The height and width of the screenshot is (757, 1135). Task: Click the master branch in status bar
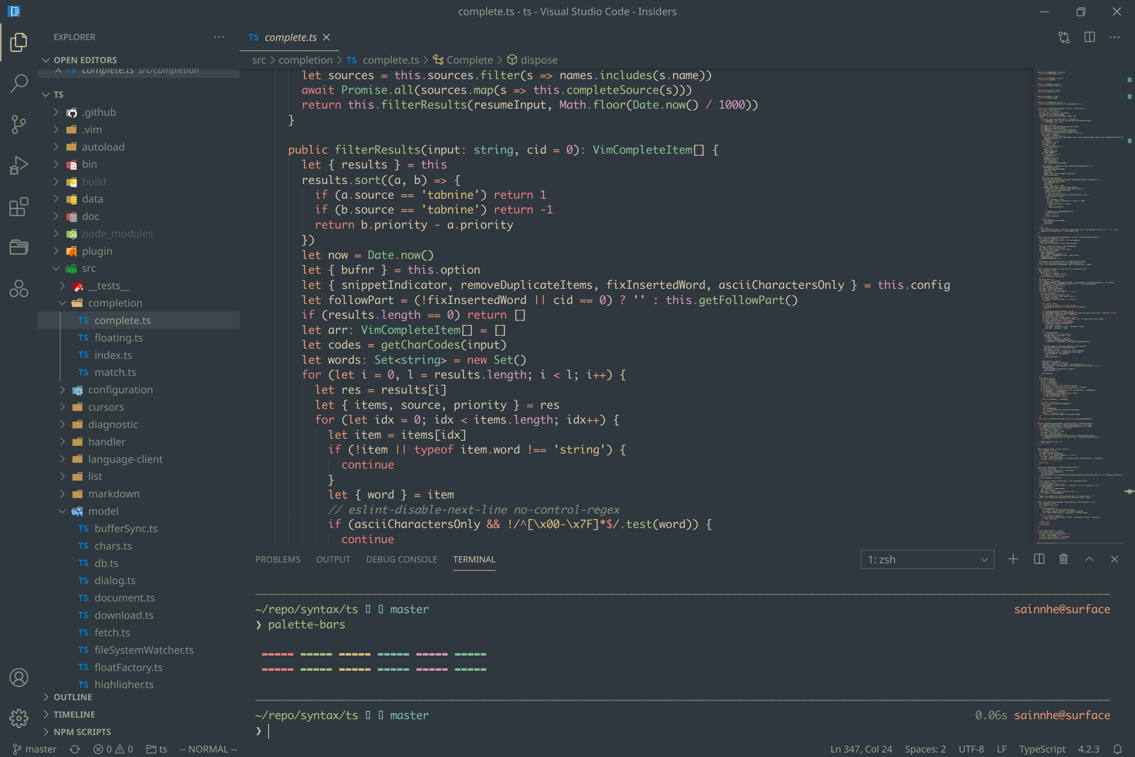35,749
